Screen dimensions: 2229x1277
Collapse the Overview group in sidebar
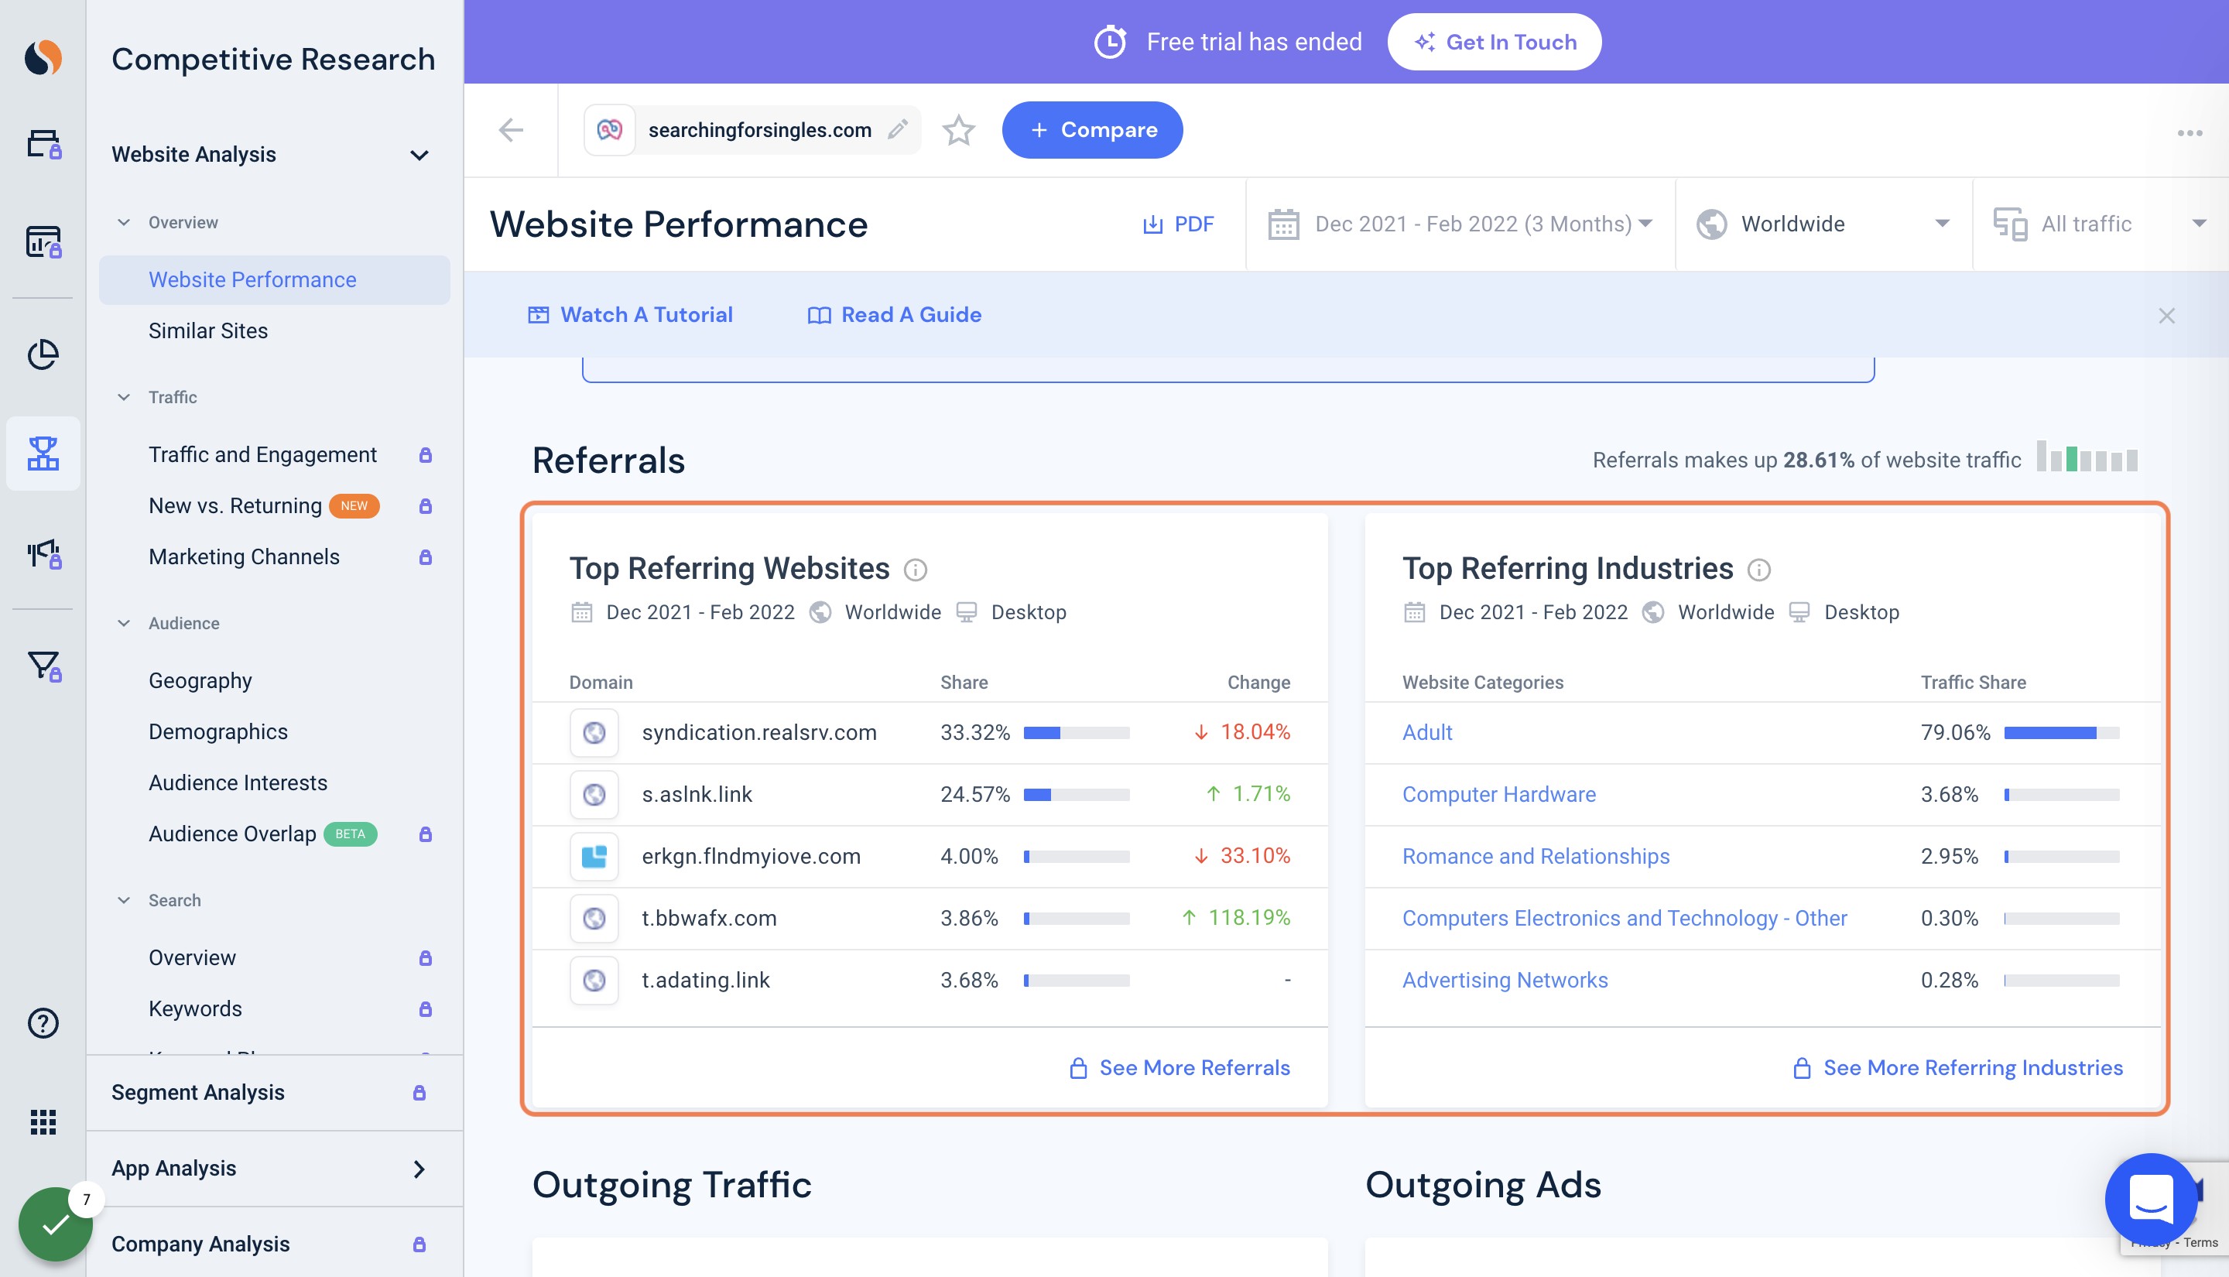click(124, 223)
